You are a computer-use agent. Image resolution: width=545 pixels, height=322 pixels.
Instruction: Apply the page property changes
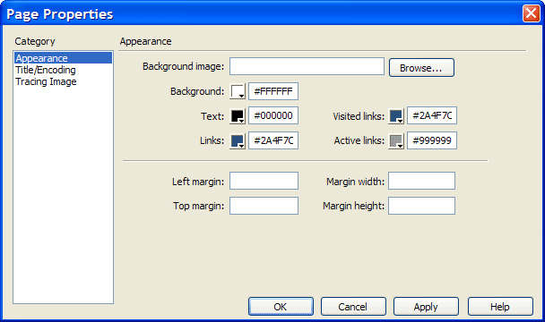(426, 307)
